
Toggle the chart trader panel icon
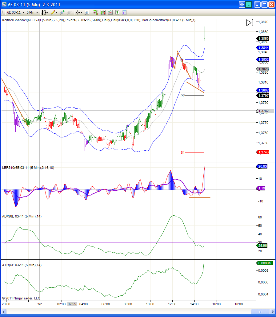(96, 12)
